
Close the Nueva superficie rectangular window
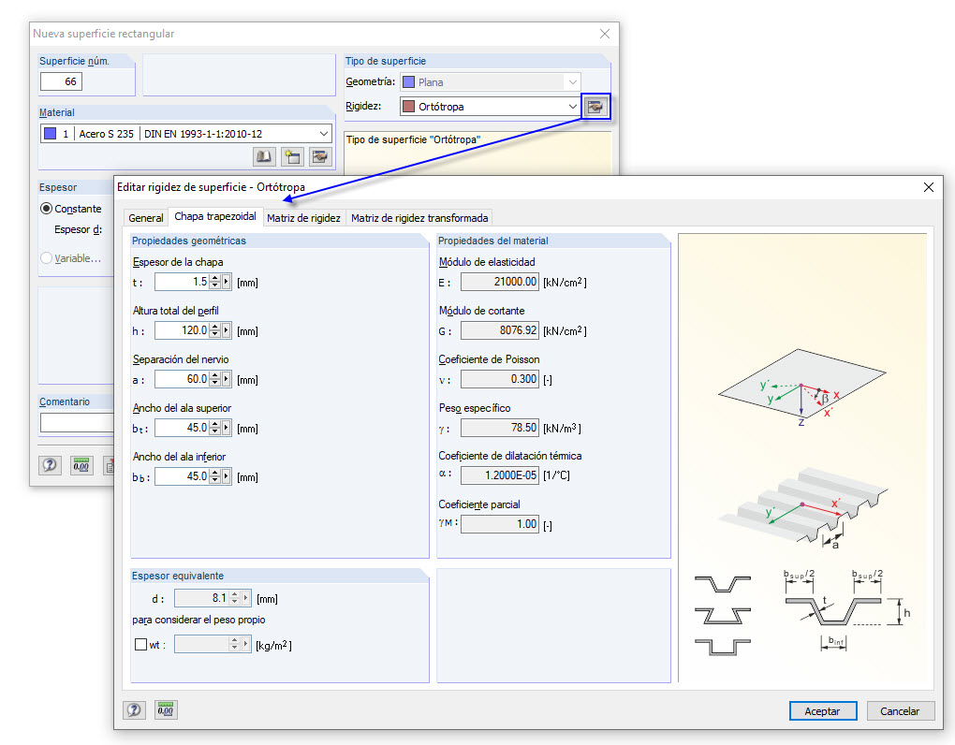(x=604, y=34)
